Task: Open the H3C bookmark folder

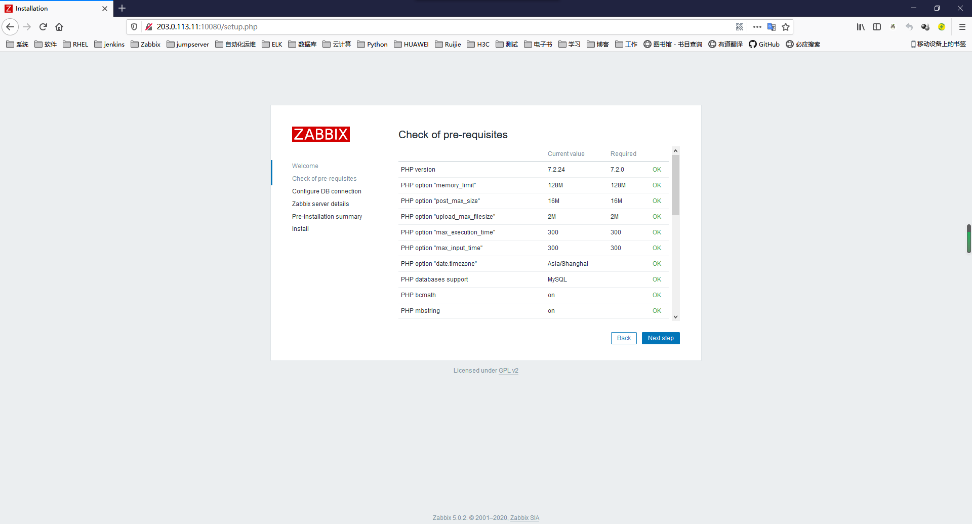Action: point(478,45)
